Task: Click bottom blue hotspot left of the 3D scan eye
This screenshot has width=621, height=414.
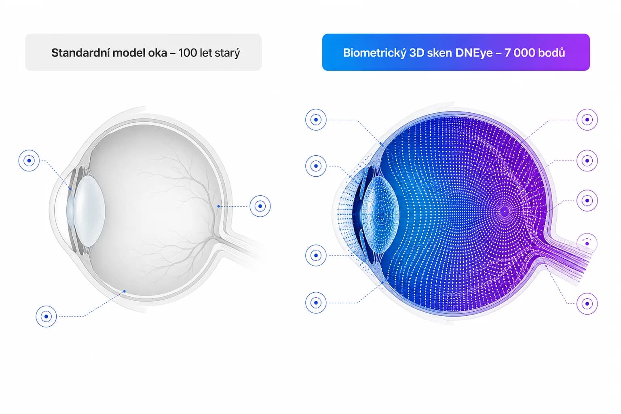Action: click(316, 302)
